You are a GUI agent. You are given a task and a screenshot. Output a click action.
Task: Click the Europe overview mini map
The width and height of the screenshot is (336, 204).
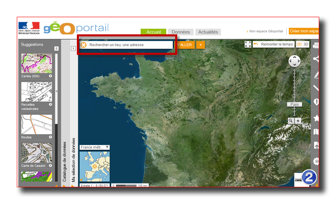coord(94,167)
